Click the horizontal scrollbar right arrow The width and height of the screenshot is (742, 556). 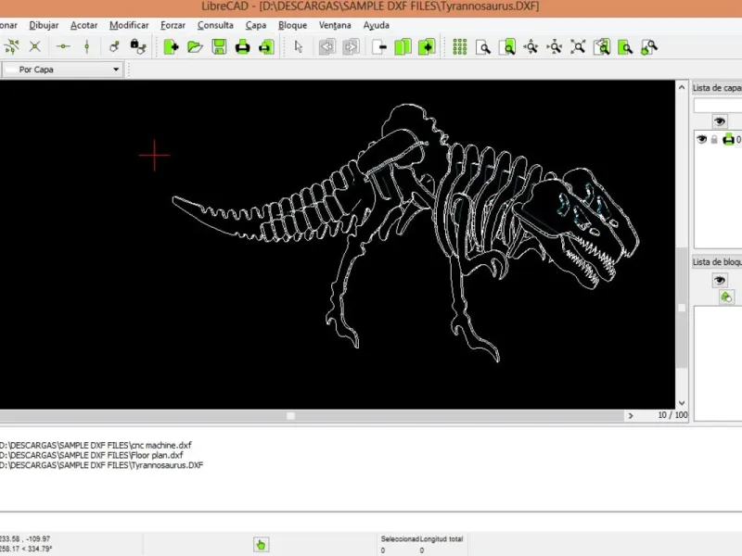(631, 415)
